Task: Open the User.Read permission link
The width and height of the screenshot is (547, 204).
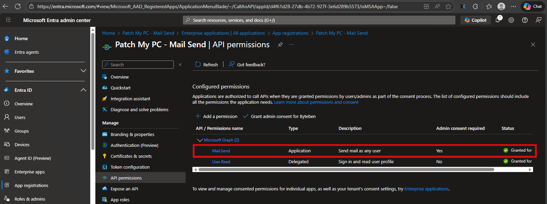Action: tap(221, 161)
